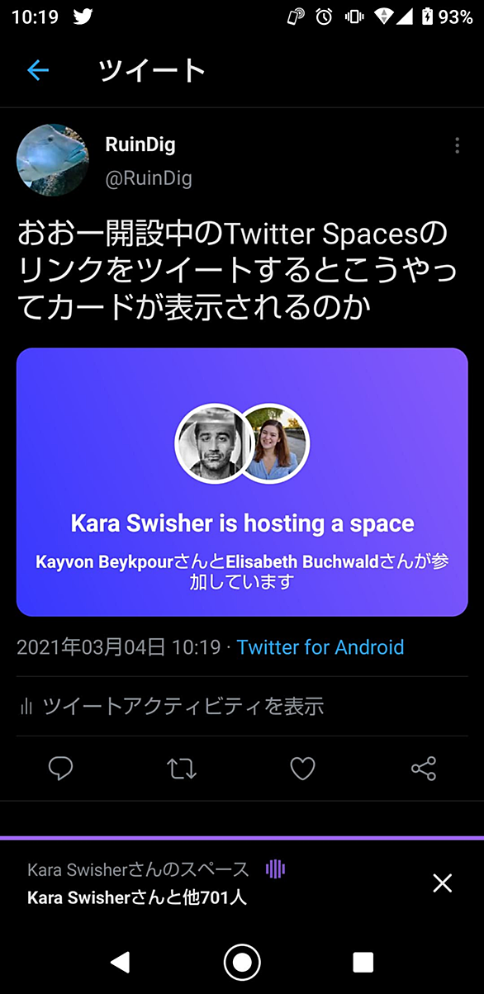This screenshot has height=994, width=484.
Task: Open the tweet's three-dot overflow menu
Action: (457, 145)
